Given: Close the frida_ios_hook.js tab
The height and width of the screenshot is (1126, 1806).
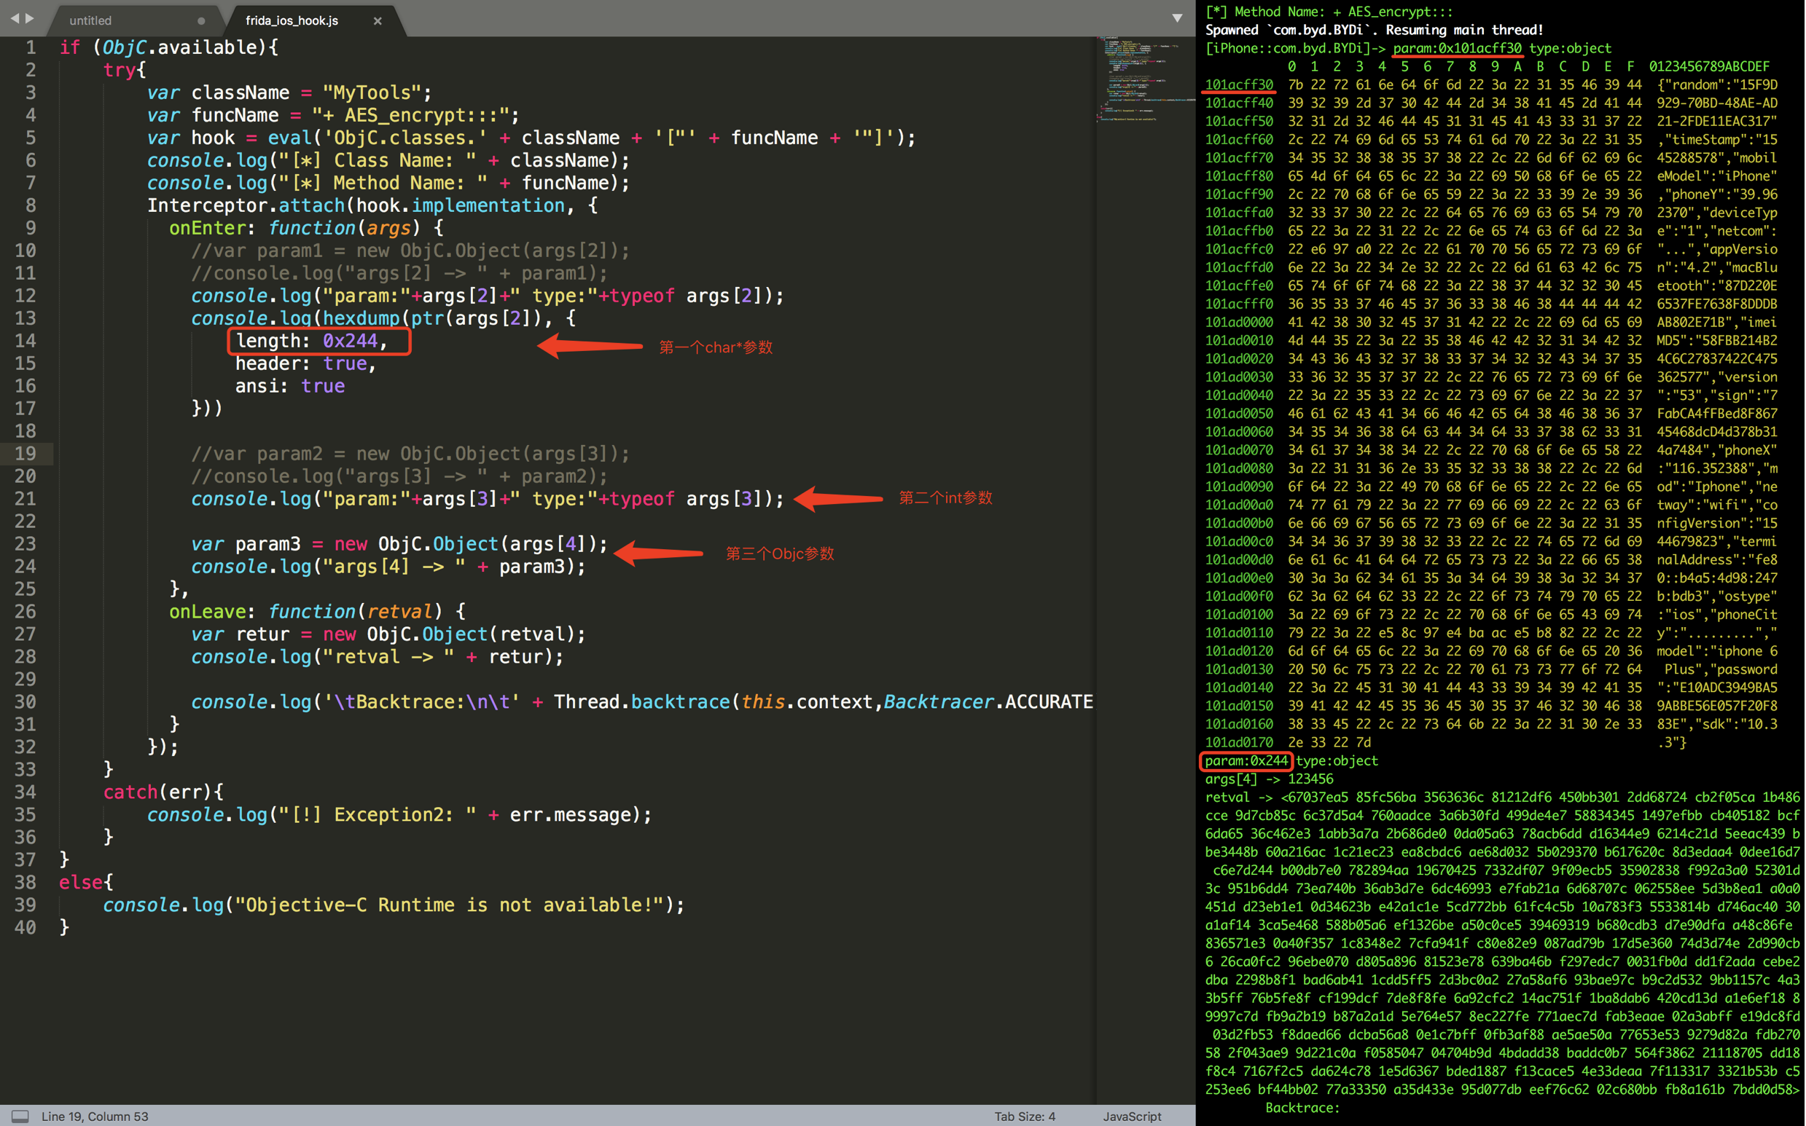Looking at the screenshot, I should point(378,21).
